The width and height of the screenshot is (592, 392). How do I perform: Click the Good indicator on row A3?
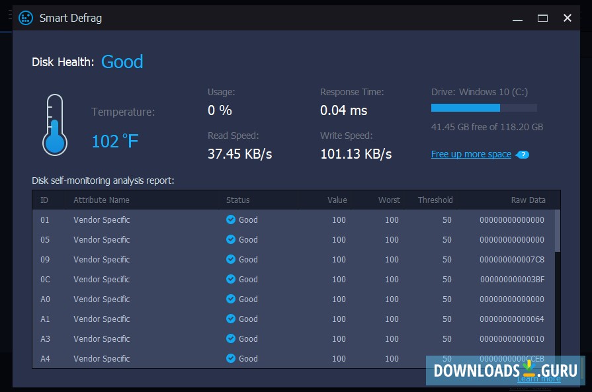coord(232,338)
